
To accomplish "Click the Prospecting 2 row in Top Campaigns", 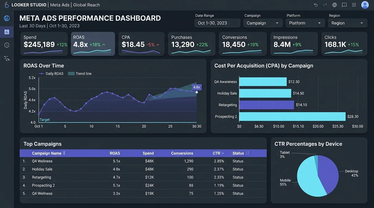I will click(143, 186).
